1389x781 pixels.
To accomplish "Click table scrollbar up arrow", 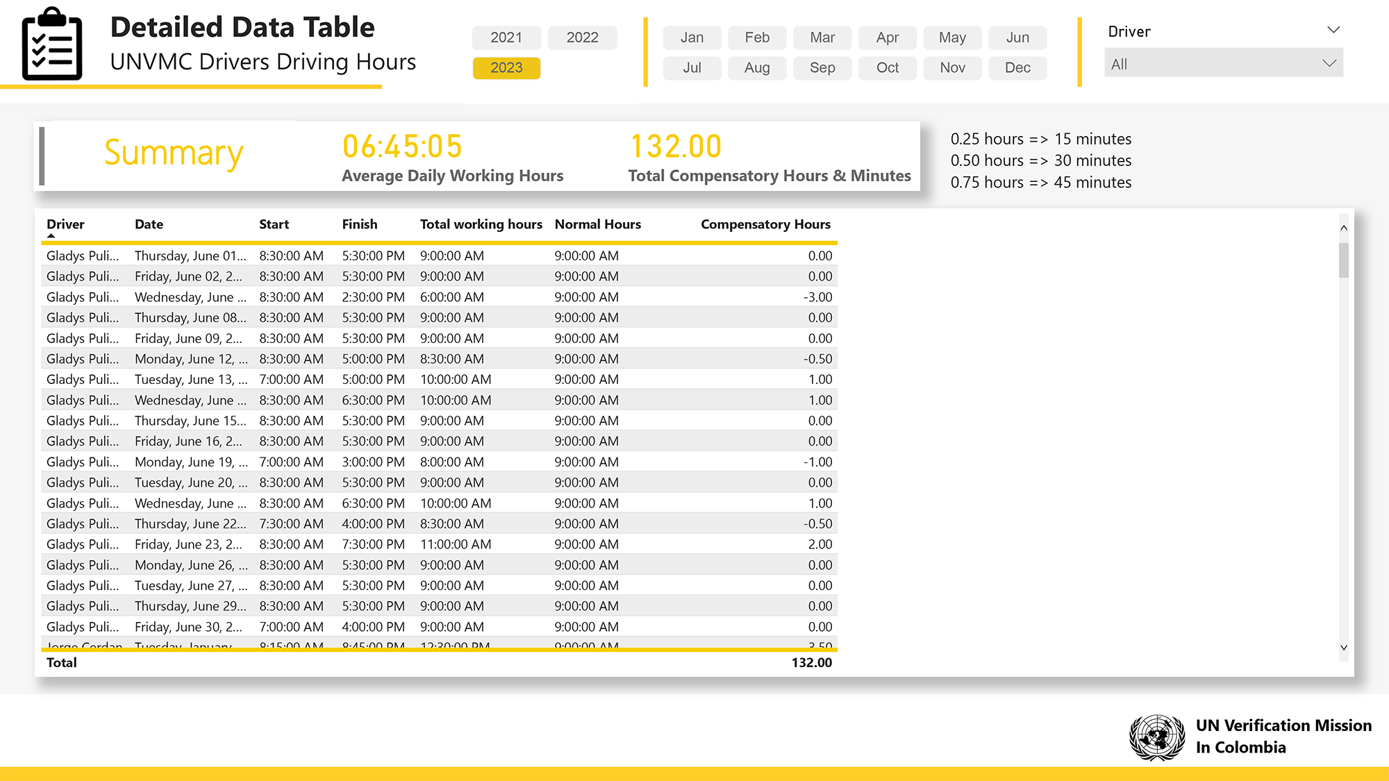I will coord(1344,228).
